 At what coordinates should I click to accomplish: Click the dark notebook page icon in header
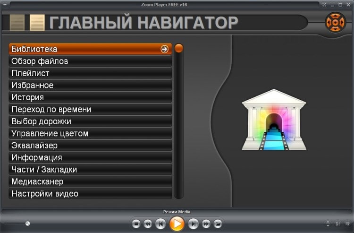pos(17,22)
